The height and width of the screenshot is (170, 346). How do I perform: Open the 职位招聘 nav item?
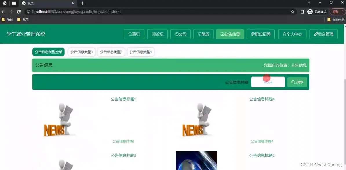(261, 34)
